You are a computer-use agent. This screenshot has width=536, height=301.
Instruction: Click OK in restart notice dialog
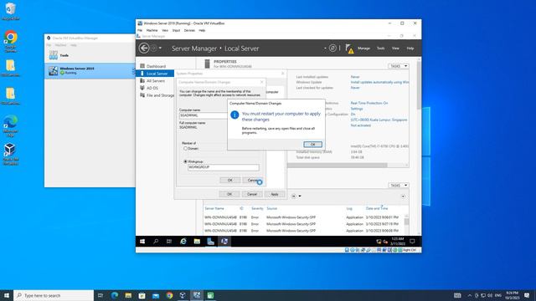click(x=312, y=145)
